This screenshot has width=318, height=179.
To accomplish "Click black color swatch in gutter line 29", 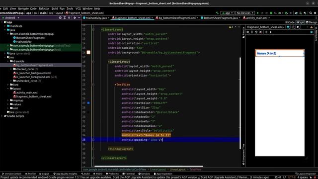I will (x=88, y=112).
